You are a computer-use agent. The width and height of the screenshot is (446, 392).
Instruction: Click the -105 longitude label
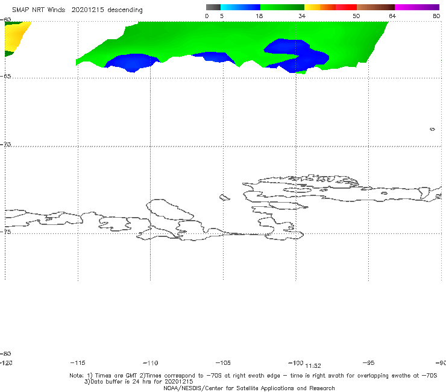(x=223, y=362)
